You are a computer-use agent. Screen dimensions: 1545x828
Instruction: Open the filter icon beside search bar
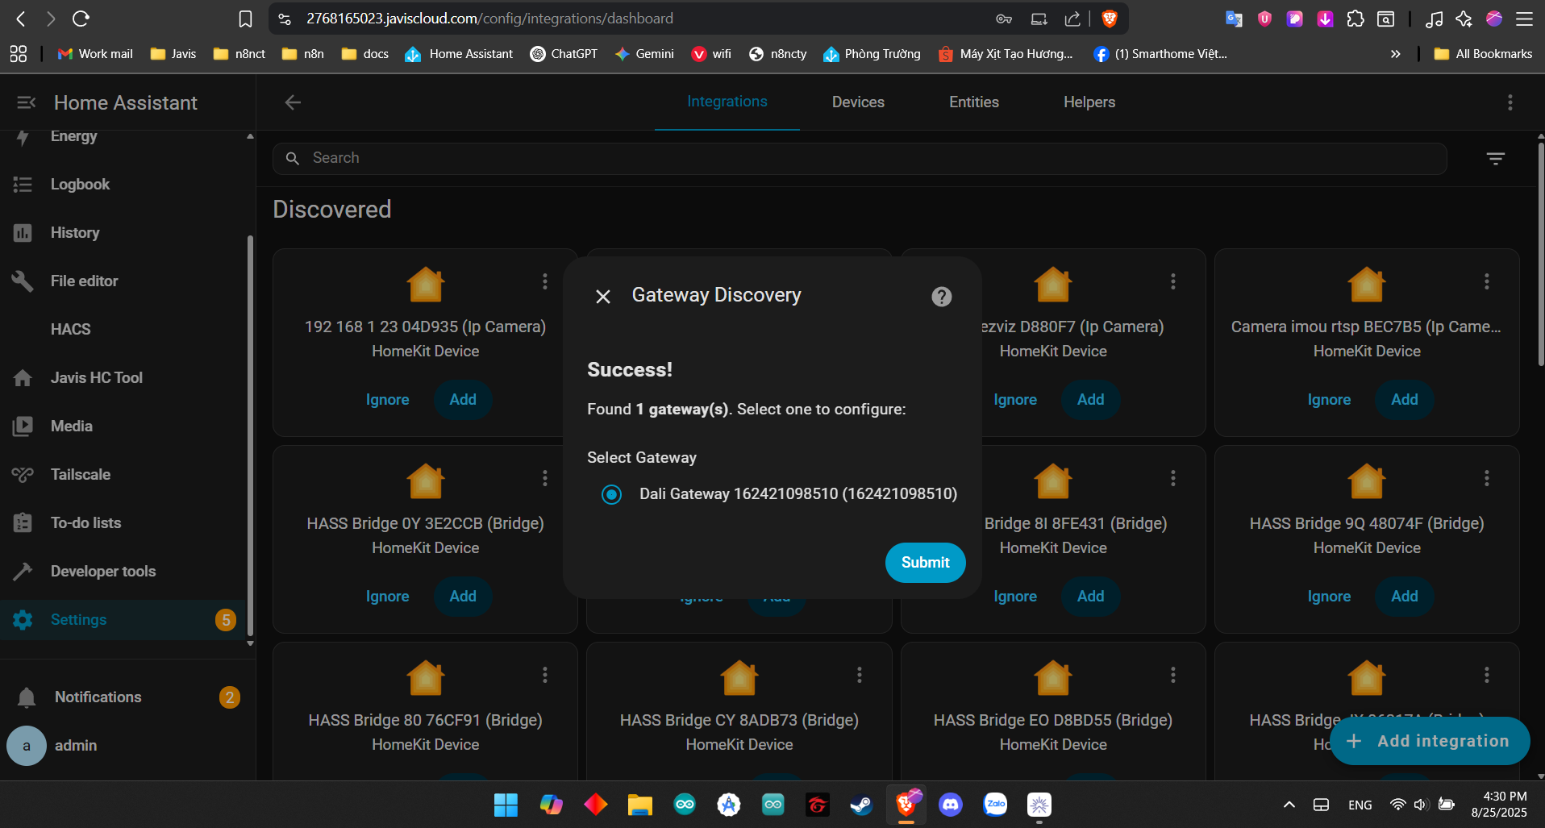coord(1495,159)
